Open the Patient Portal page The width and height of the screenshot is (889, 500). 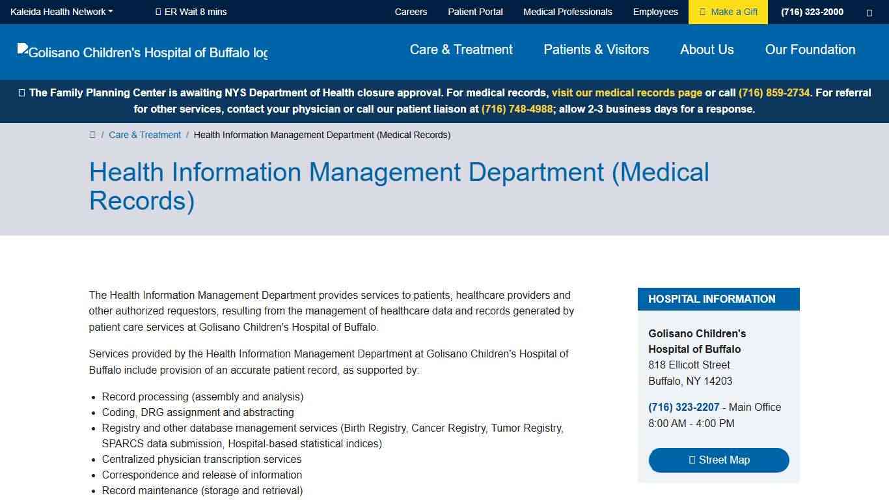475,11
